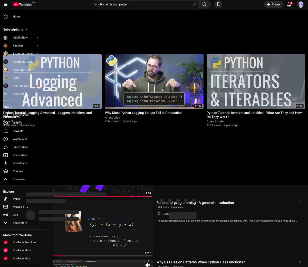Image resolution: width=308 pixels, height=267 pixels.
Task: Open the 'foo =' functional programming thumbnail
Action: (103, 228)
